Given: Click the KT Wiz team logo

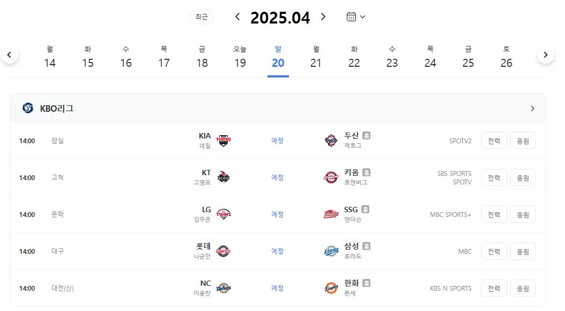Looking at the screenshot, I should coord(224,177).
